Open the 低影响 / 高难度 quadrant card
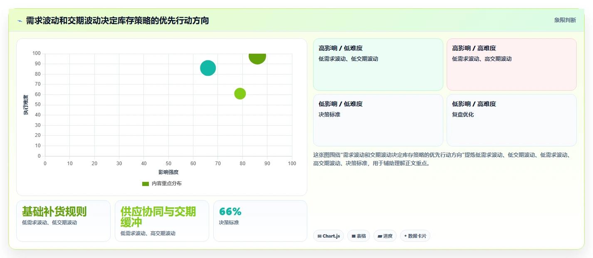Viewport: 593px width, 258px height. (x=511, y=120)
